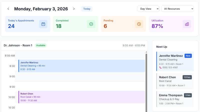Viewport: 200px width, 112px height.
Task: Click the empty 9:00 time slot
Action: (80, 76)
